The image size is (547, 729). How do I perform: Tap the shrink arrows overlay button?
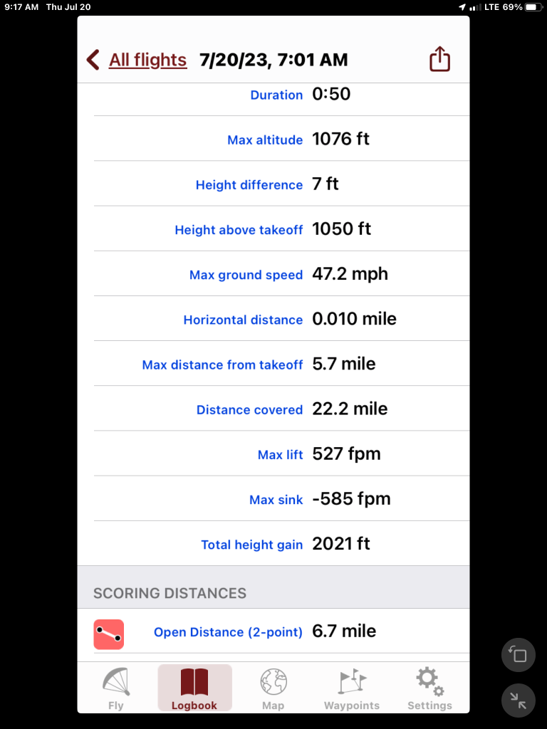519,701
